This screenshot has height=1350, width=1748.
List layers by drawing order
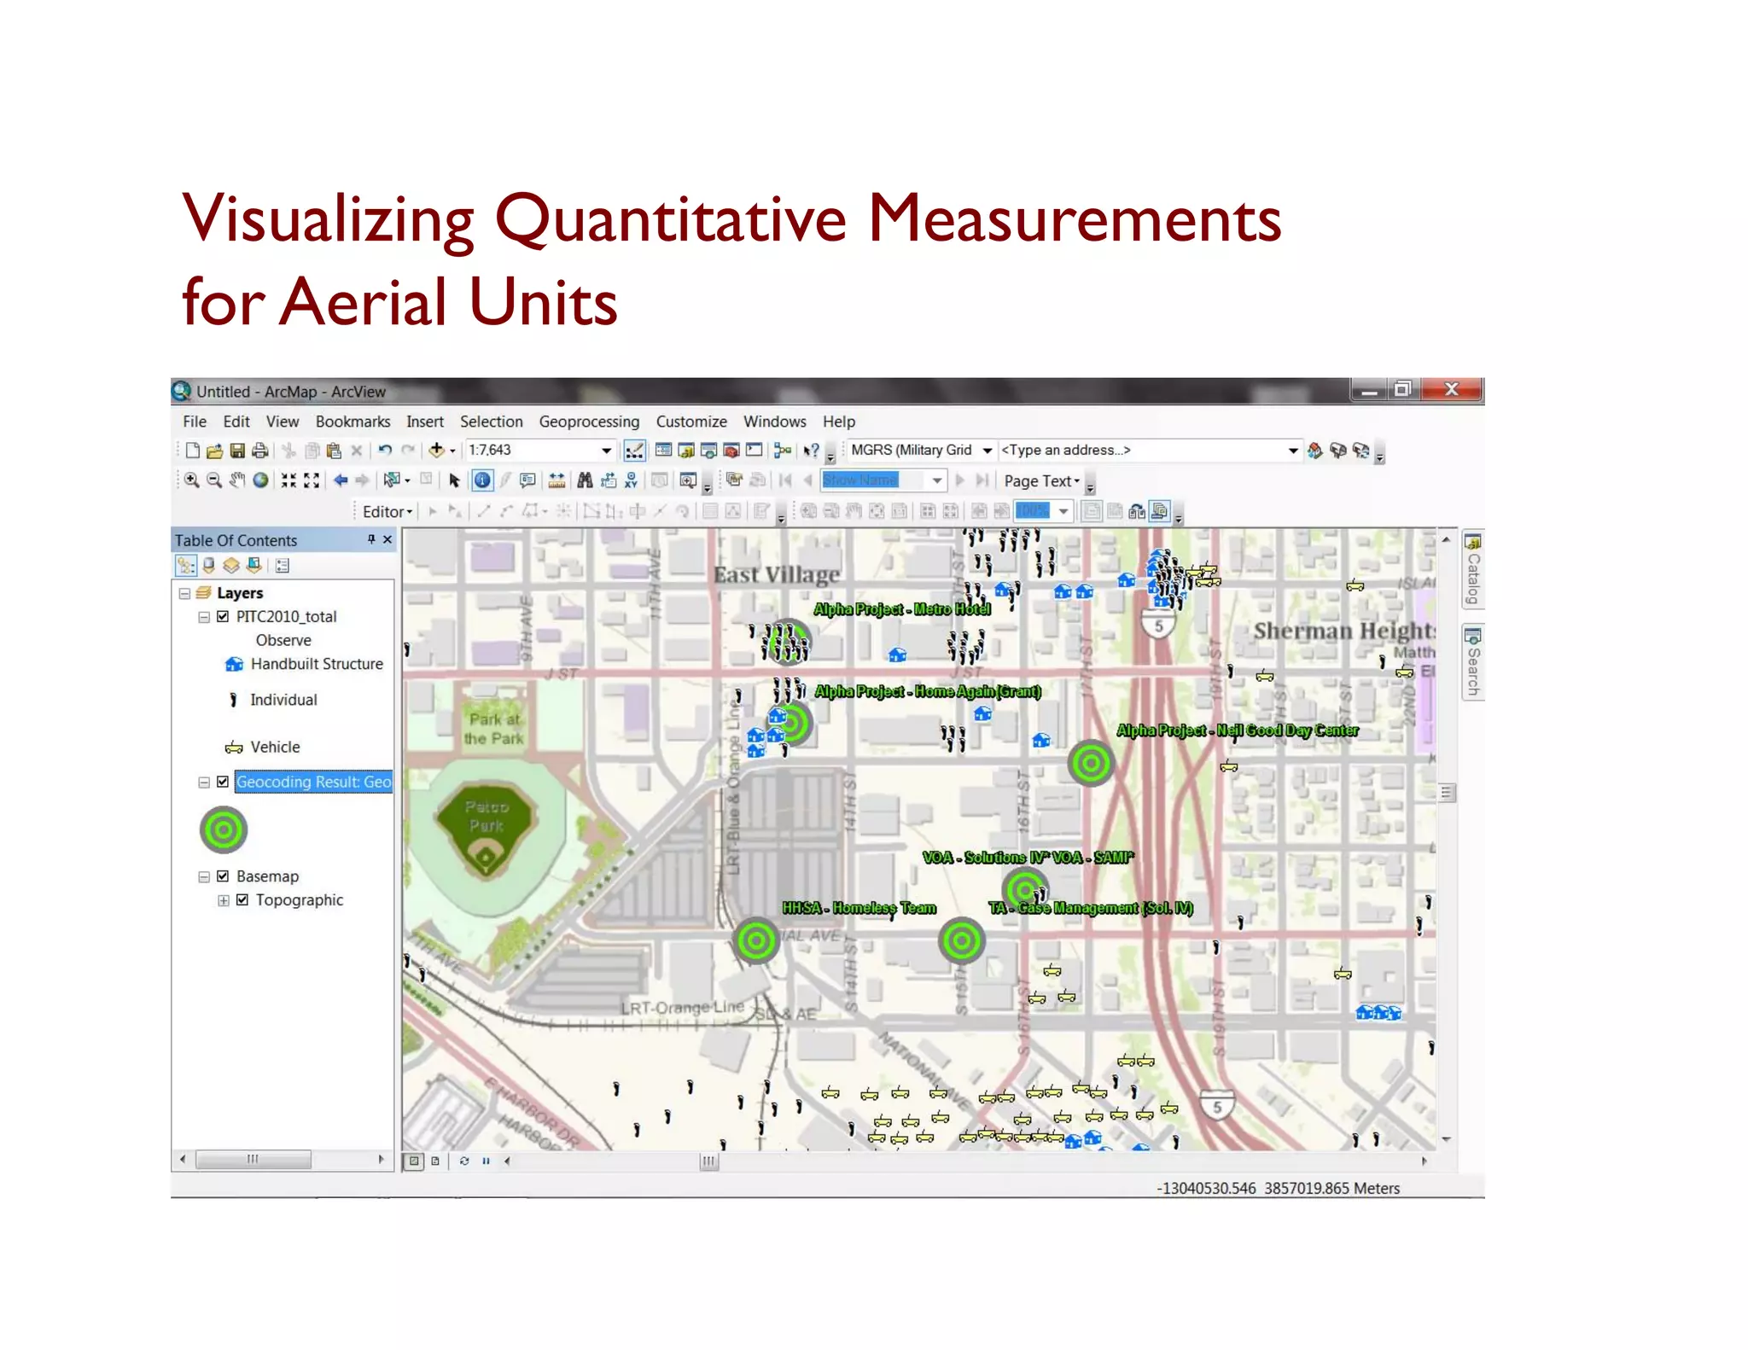click(186, 565)
